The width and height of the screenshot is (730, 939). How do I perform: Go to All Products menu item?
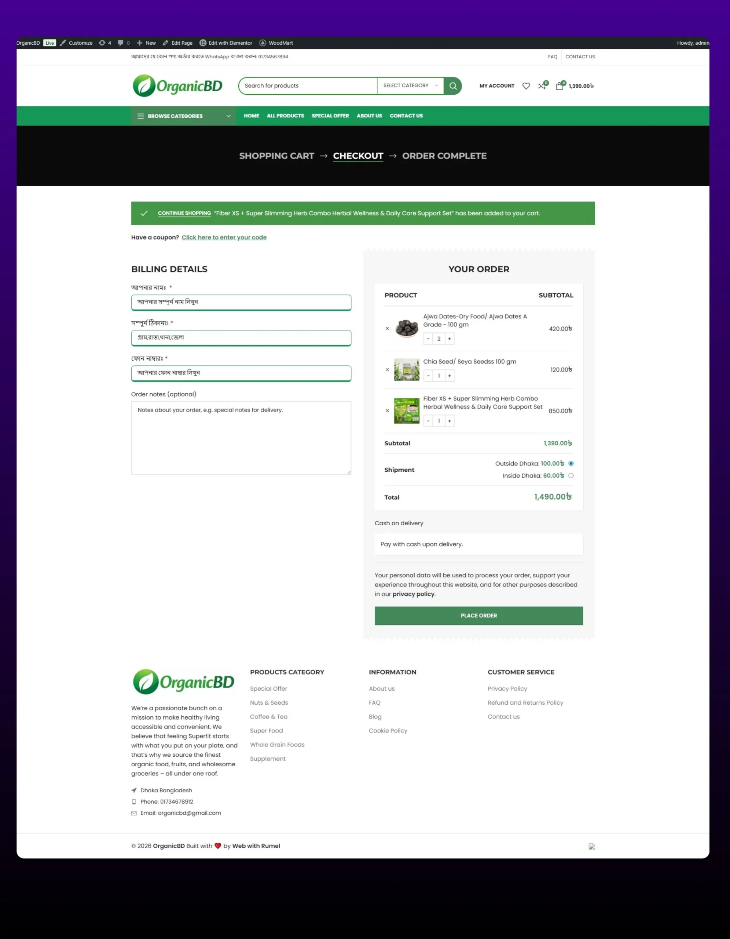pyautogui.click(x=285, y=116)
